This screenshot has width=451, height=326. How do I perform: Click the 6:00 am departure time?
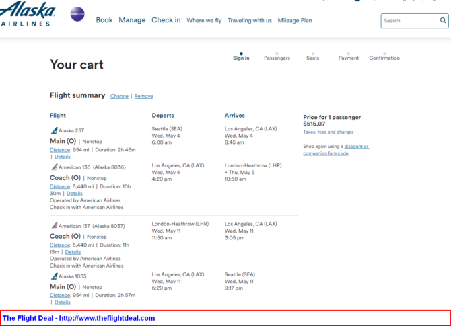[x=162, y=142]
